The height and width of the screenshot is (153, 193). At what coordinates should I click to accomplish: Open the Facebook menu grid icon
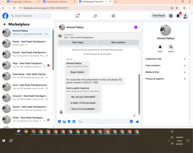tap(171, 16)
